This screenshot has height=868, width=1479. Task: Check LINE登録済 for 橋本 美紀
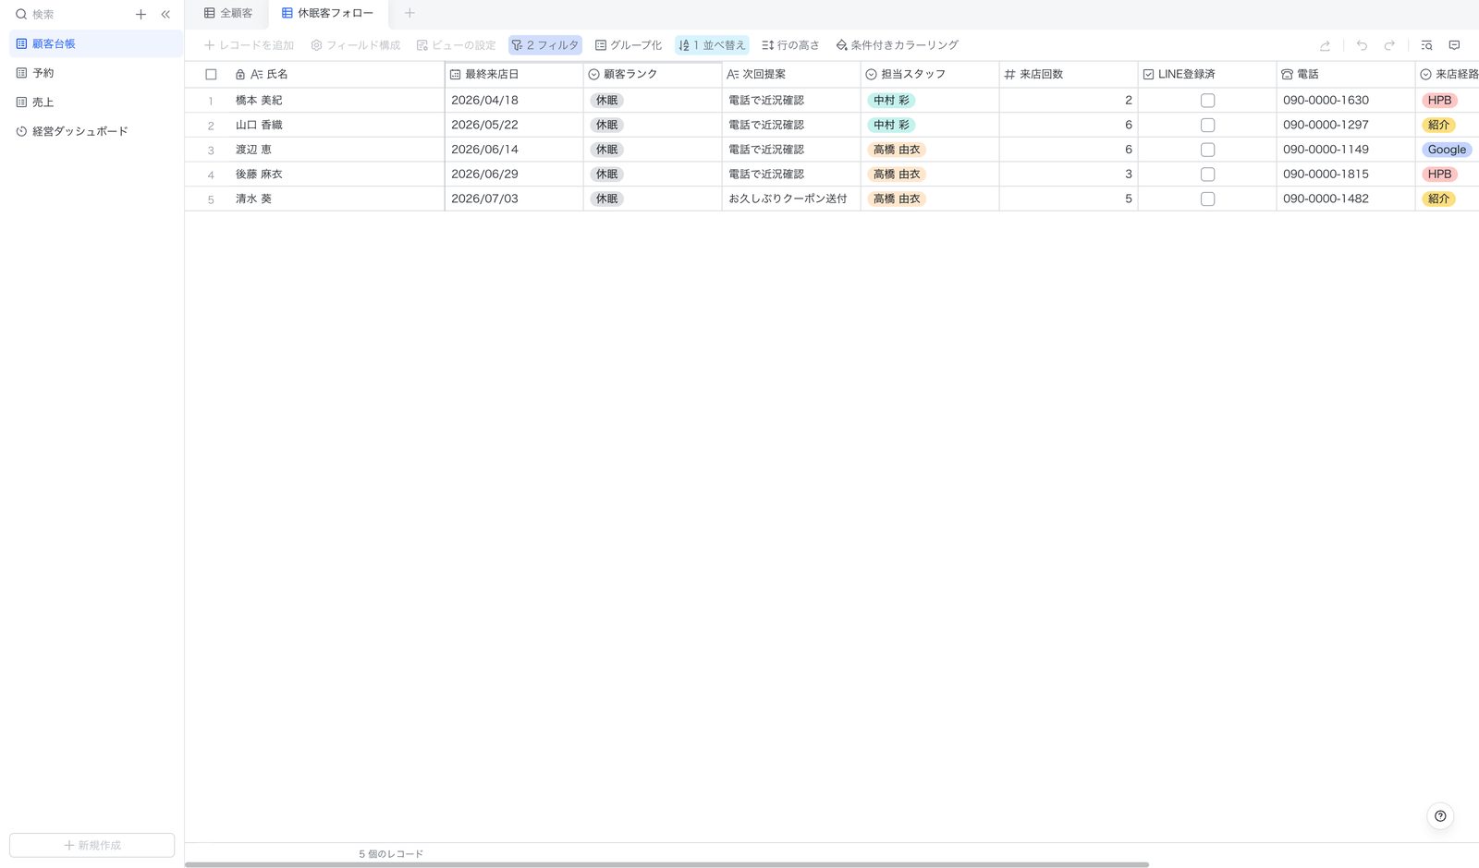(1207, 101)
